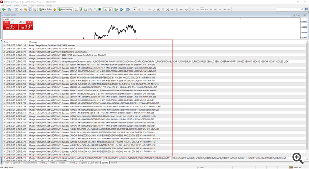Open the Strategy Tester icon
This screenshot has height=169, width=309.
[x=35, y=9]
